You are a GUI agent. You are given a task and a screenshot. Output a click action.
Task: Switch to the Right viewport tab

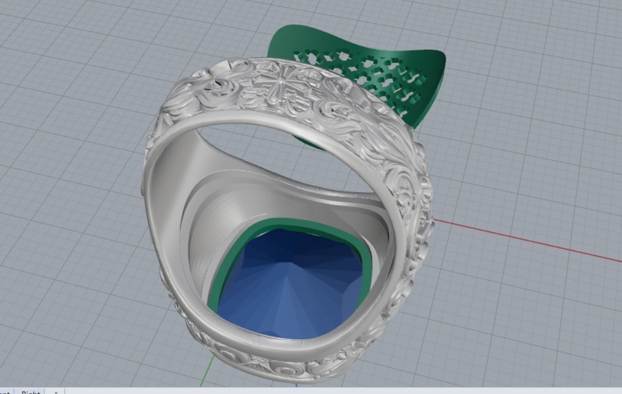click(30, 391)
